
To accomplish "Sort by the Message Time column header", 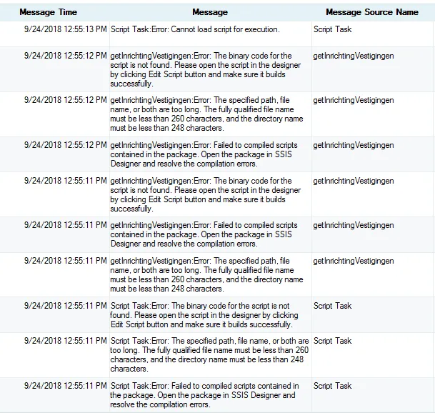I will [49, 12].
